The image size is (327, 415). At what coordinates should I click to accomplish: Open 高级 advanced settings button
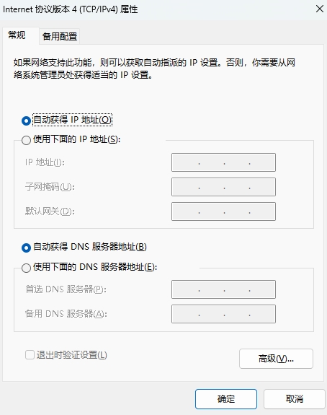[x=276, y=359]
